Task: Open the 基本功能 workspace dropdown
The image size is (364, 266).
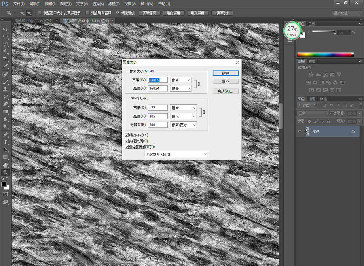Action: pyautogui.click(x=347, y=13)
